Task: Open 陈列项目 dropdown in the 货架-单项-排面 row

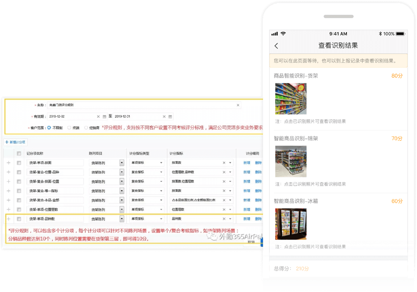Action: coord(122,163)
